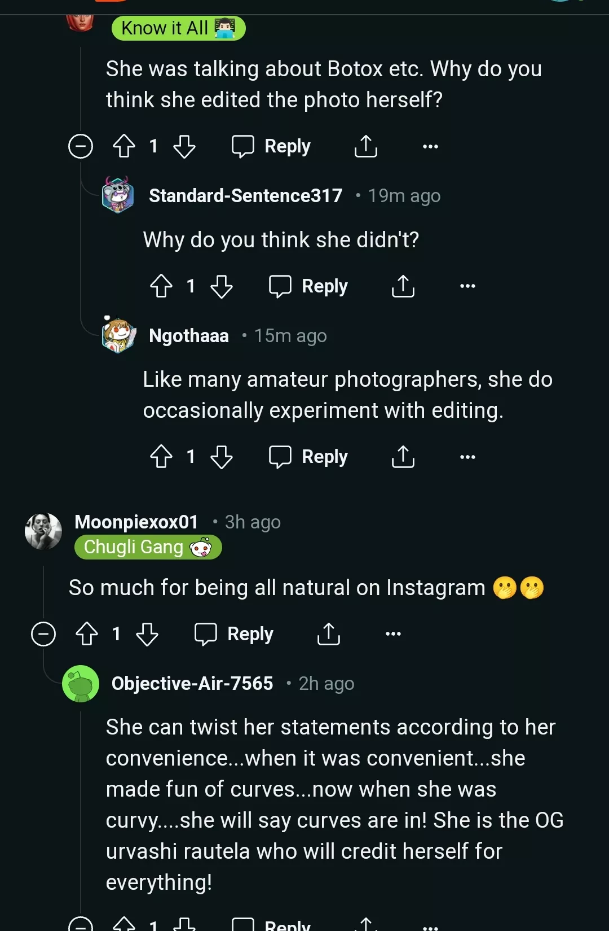Tap the Chugli Gang flair
The width and height of the screenshot is (609, 931).
point(148,547)
